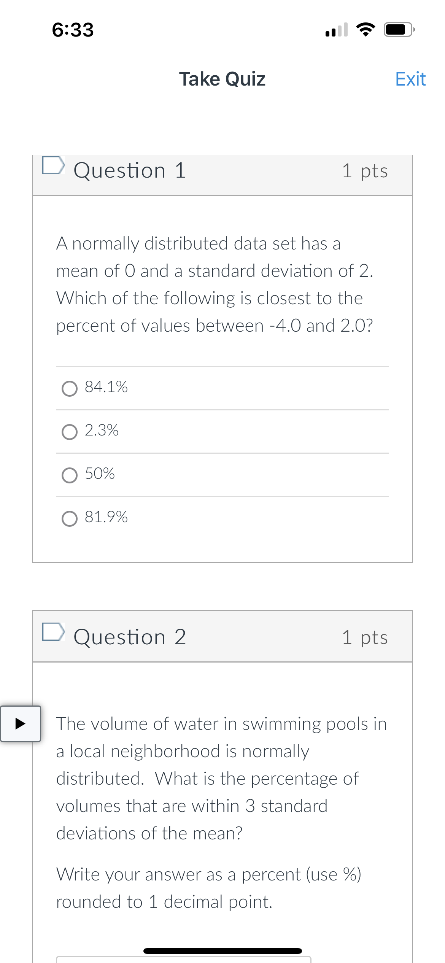Select the 50% answer option

70,475
